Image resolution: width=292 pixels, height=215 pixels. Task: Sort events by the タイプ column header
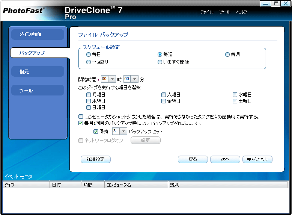26,185
